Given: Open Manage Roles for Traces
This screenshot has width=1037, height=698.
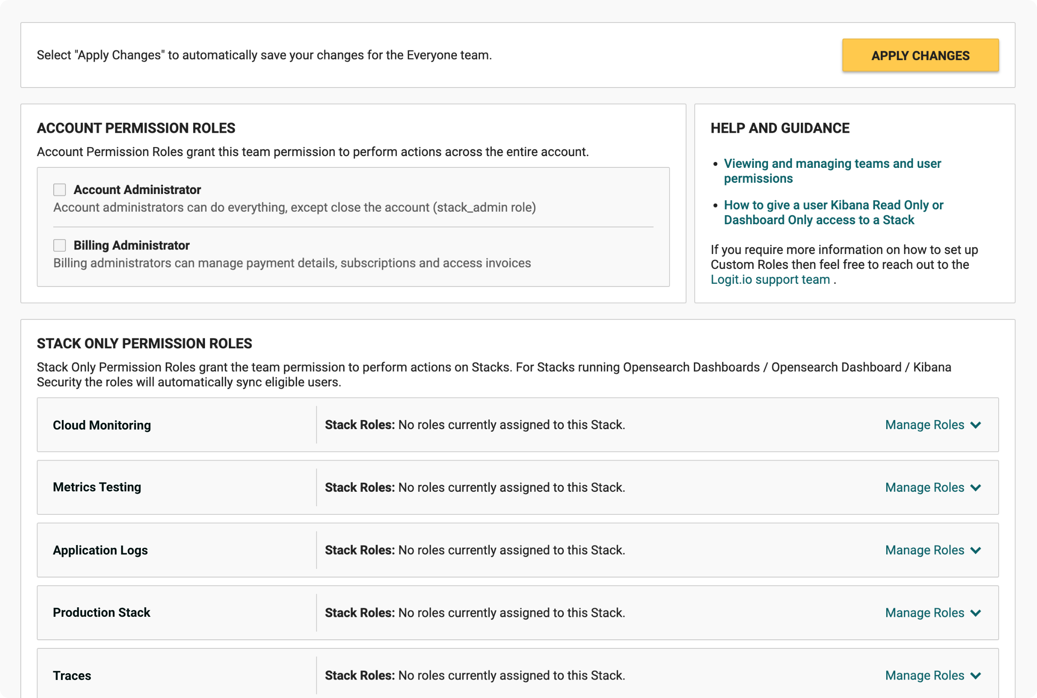Looking at the screenshot, I should (x=925, y=675).
